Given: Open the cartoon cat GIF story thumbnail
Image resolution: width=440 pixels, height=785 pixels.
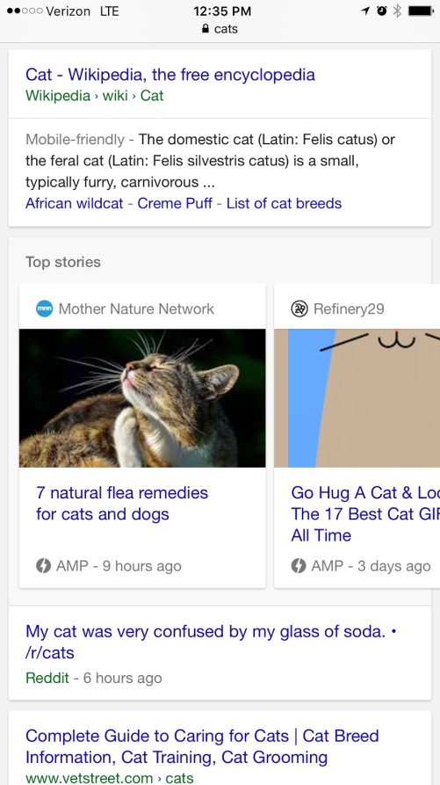Looking at the screenshot, I should pos(357,398).
